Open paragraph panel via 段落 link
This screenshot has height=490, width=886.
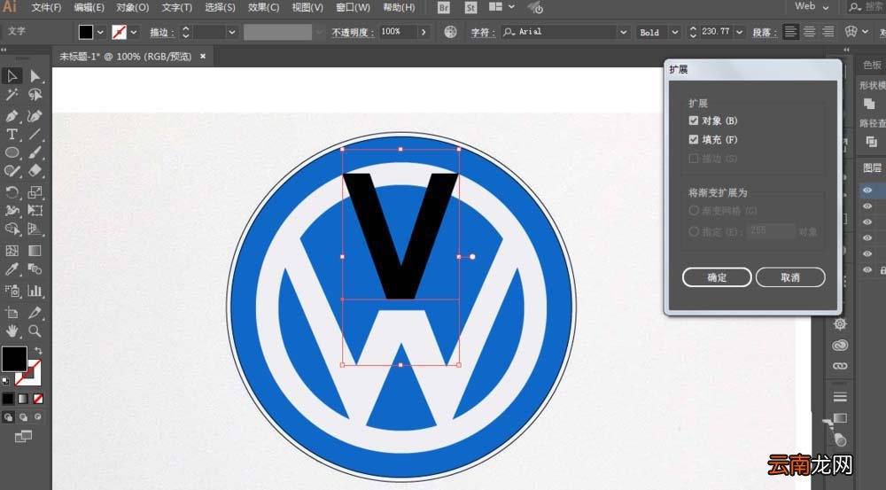click(764, 32)
